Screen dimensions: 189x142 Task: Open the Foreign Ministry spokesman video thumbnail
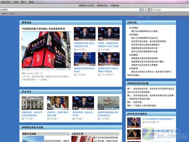click(x=85, y=59)
